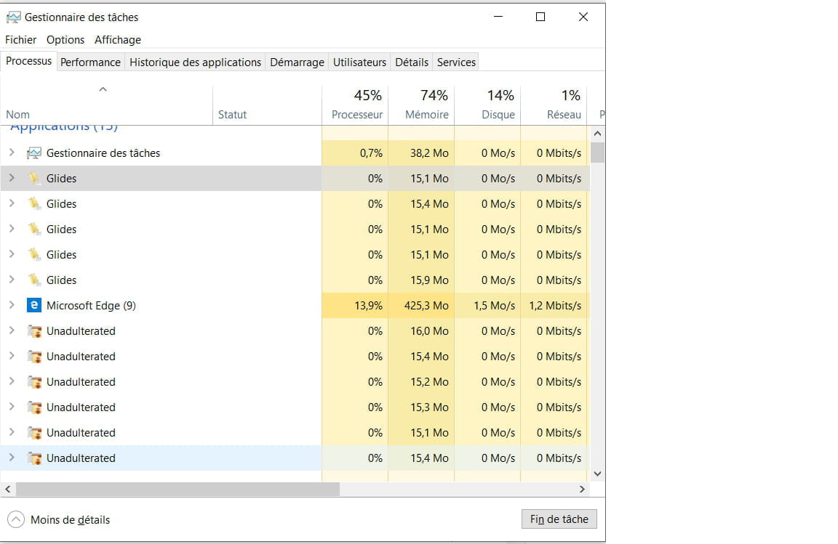The width and height of the screenshot is (838, 544).
Task: Expand the Unadulterated row with 15,3 Mo
Action: click(12, 407)
